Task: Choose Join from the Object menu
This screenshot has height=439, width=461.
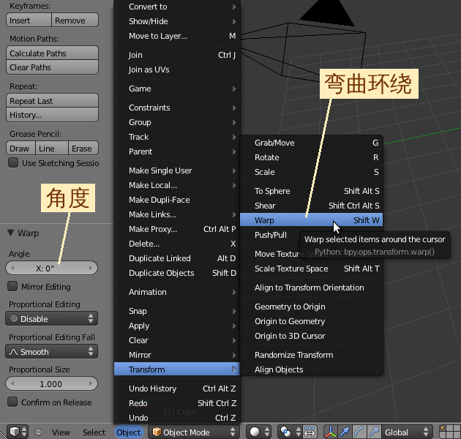Action: tap(177, 55)
